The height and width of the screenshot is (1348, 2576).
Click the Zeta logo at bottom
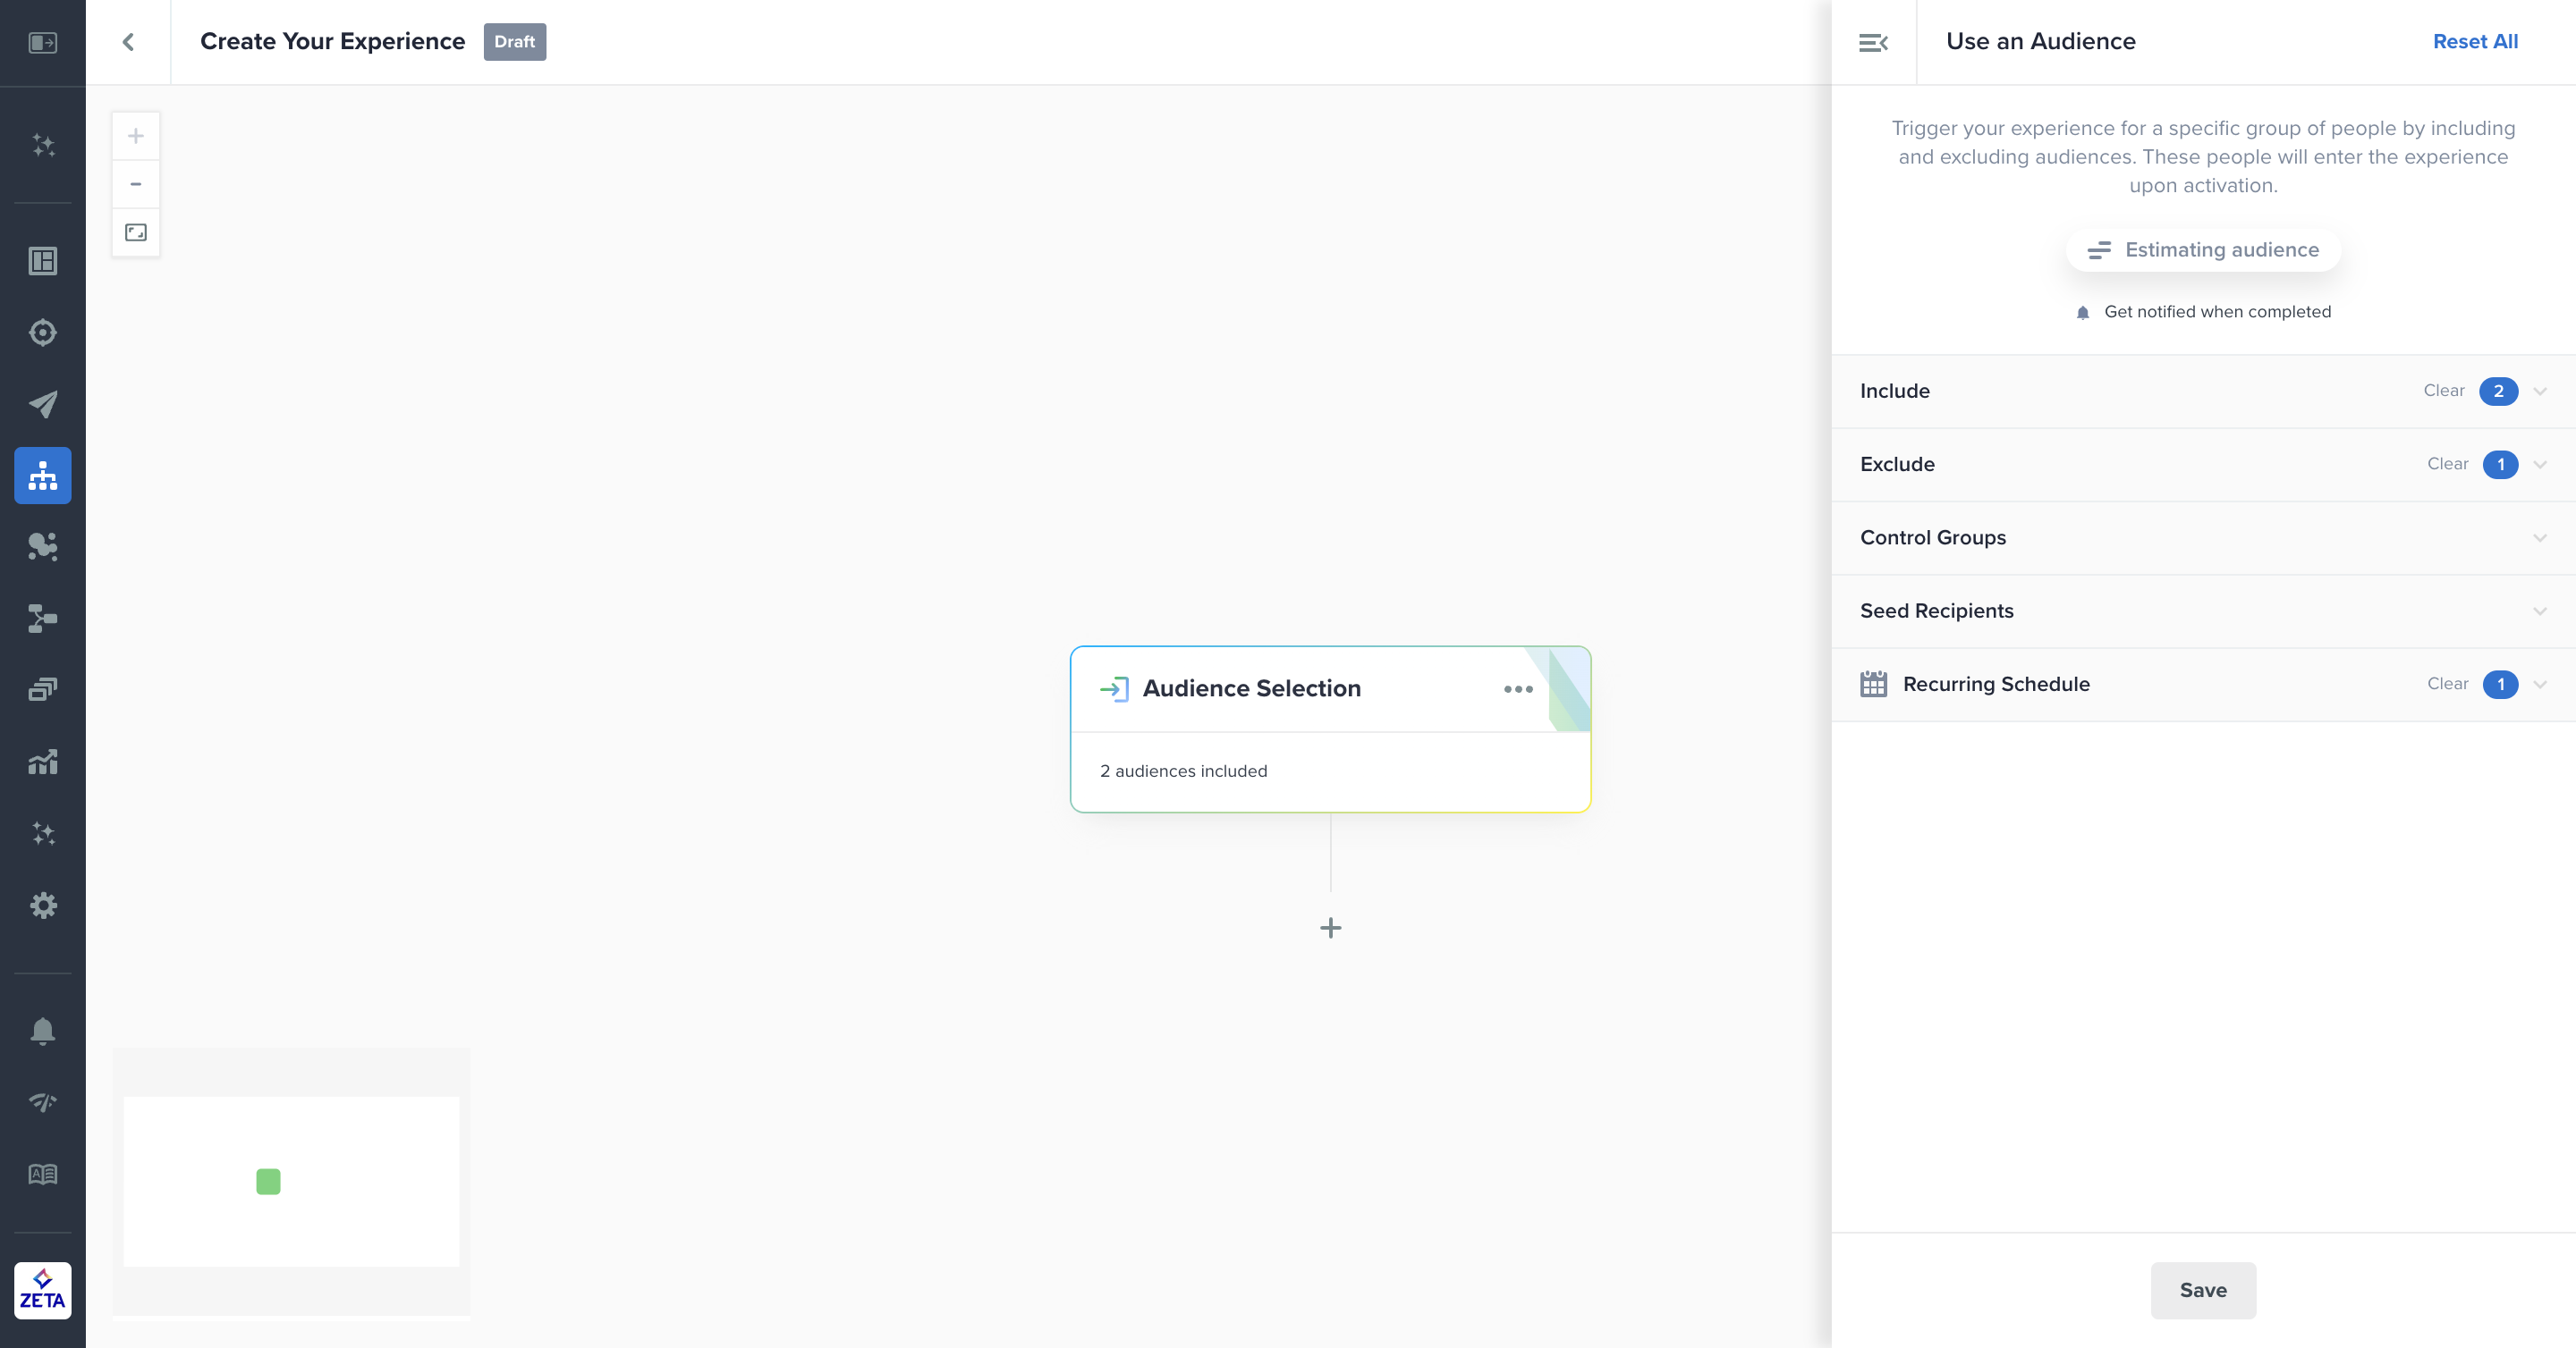[43, 1290]
